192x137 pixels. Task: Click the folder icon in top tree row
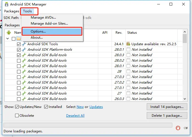coord(19,39)
